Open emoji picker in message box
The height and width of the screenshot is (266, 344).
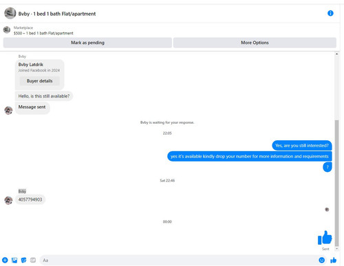[x=322, y=260]
